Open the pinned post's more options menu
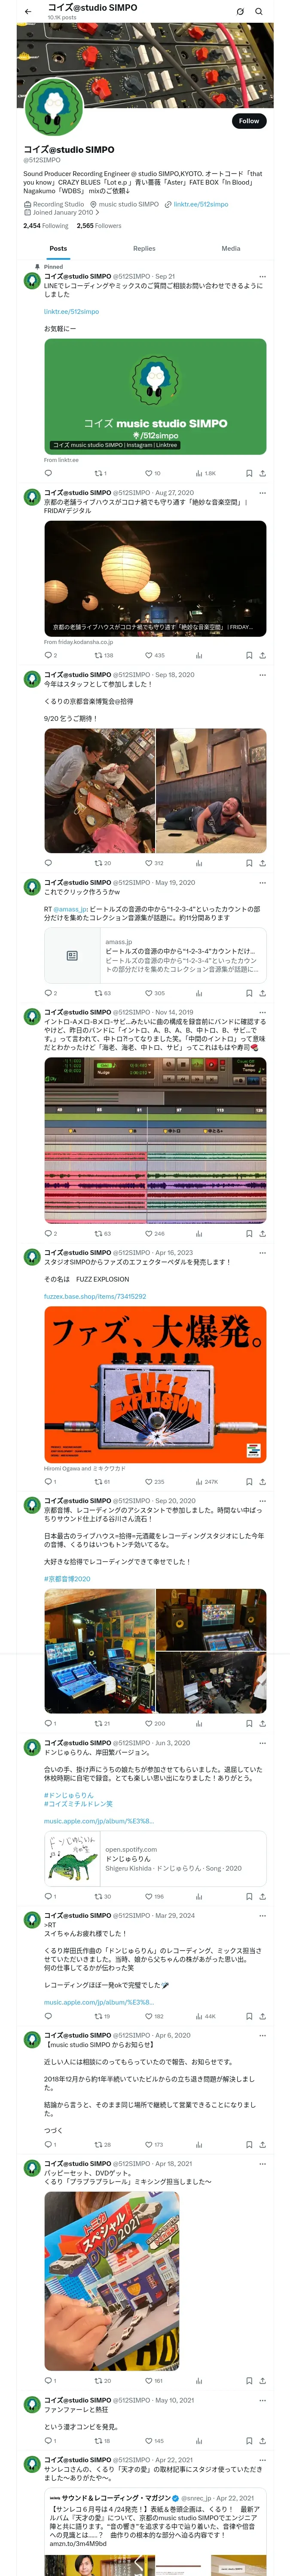 tap(262, 276)
